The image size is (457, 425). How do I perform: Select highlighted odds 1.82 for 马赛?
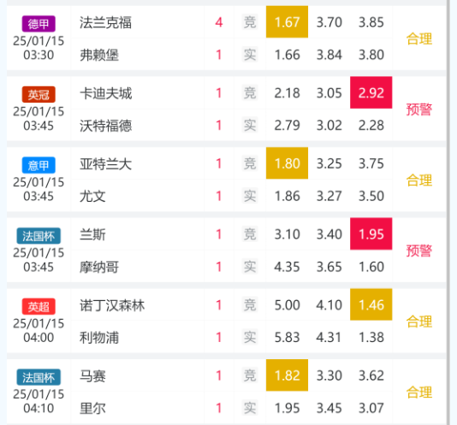[287, 375]
